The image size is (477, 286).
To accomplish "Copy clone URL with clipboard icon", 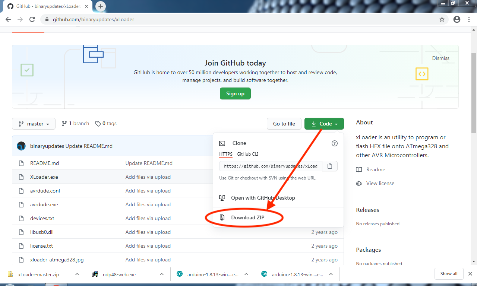I will pyautogui.click(x=330, y=166).
